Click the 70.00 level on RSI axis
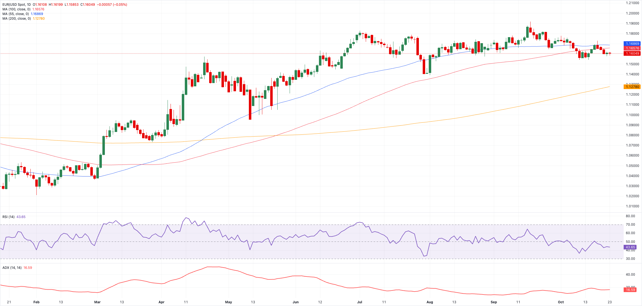Screen dimensions: 642x306 [x=631, y=225]
